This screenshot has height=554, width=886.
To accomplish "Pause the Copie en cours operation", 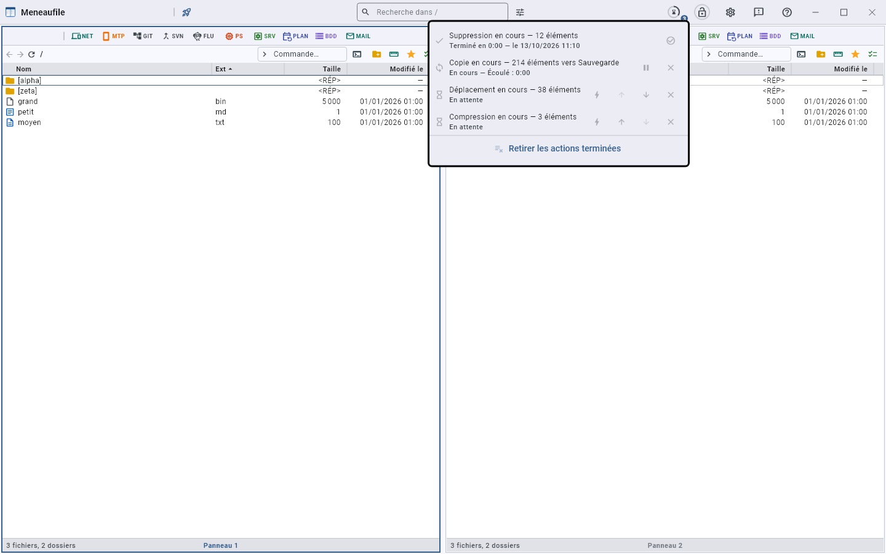I will coord(646,68).
